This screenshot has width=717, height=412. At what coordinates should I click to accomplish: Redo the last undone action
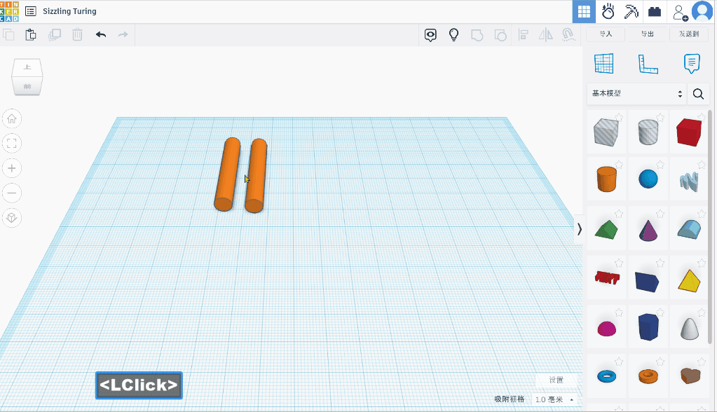[123, 35]
